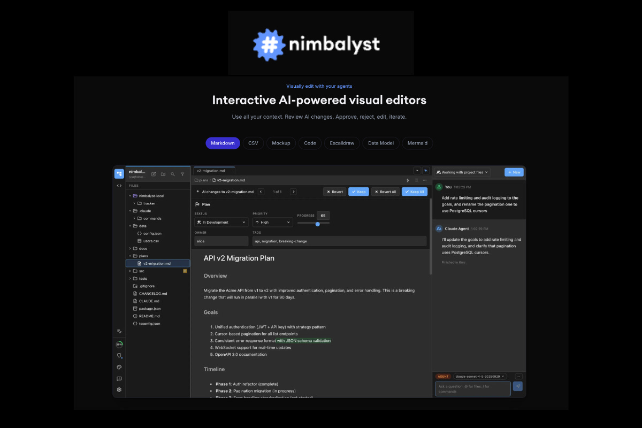Open Status dropdown showing In Development

tap(221, 222)
